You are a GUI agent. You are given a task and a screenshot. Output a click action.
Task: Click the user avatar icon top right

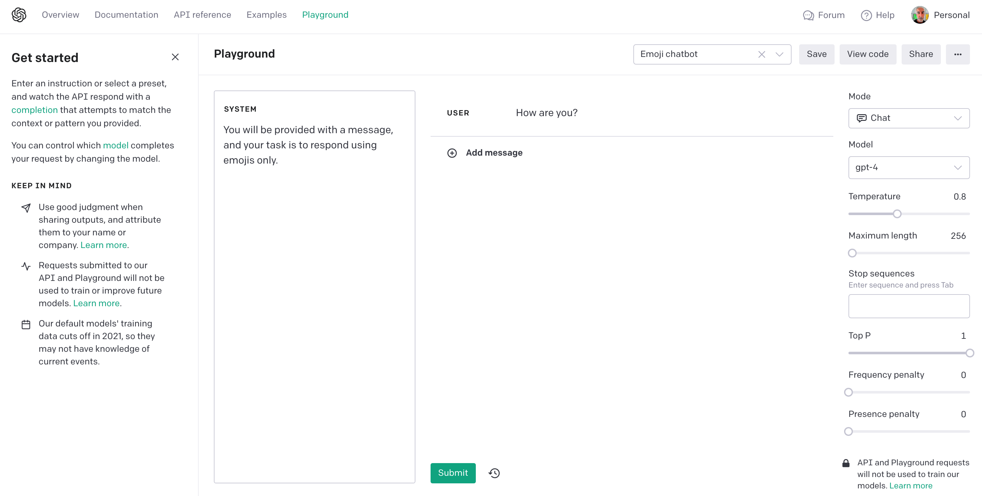point(919,15)
